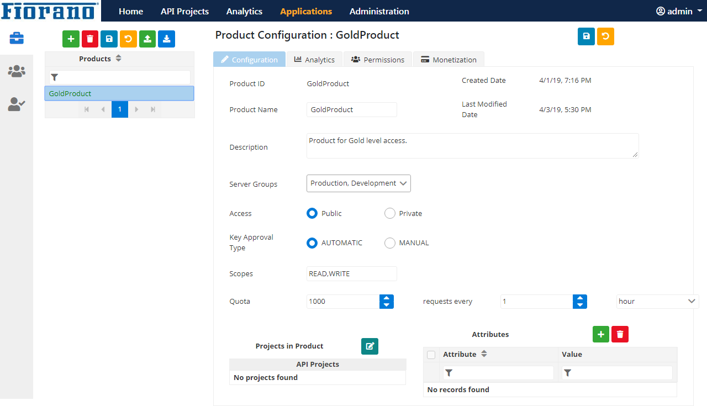707x406 pixels.
Task: Sort the Products column
Action: click(x=118, y=59)
